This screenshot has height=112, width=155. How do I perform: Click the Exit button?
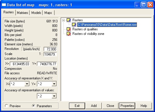point(77,106)
